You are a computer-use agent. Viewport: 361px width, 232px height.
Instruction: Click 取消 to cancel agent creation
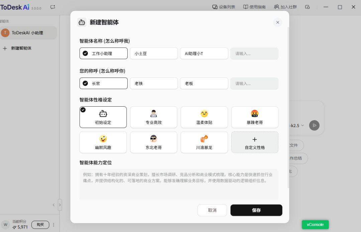point(212,210)
